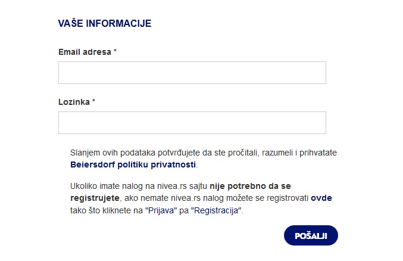
Task: Submit the form with the POŠALJI button
Action: pos(311,235)
